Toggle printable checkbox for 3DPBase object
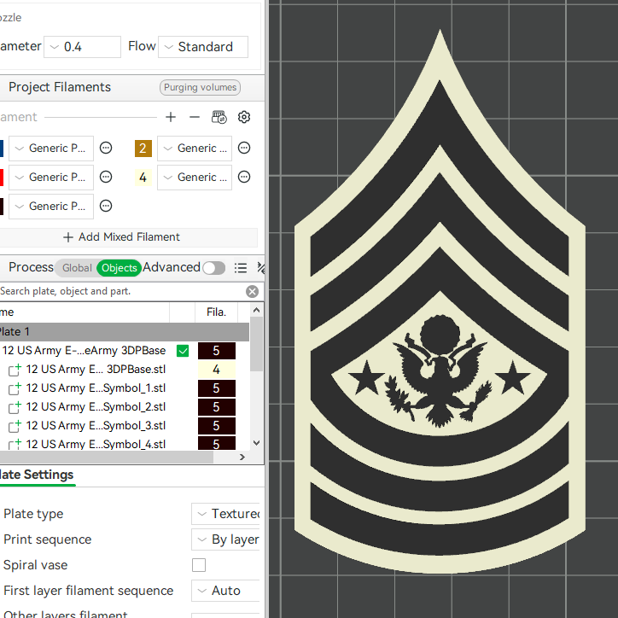The width and height of the screenshot is (618, 618). click(x=183, y=351)
